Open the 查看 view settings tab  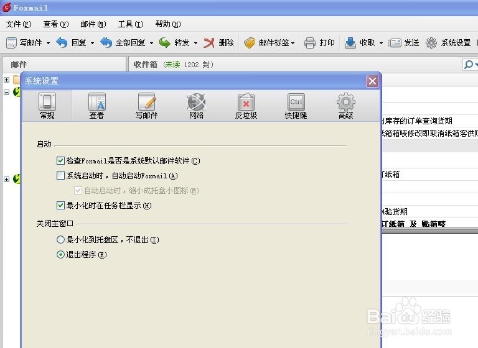96,106
